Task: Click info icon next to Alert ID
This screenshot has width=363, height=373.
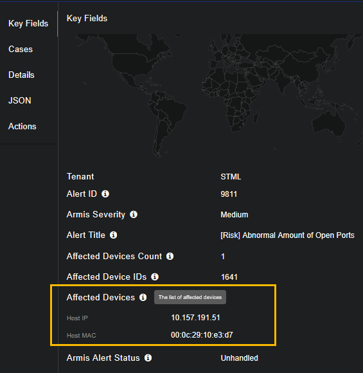Action: (x=105, y=194)
